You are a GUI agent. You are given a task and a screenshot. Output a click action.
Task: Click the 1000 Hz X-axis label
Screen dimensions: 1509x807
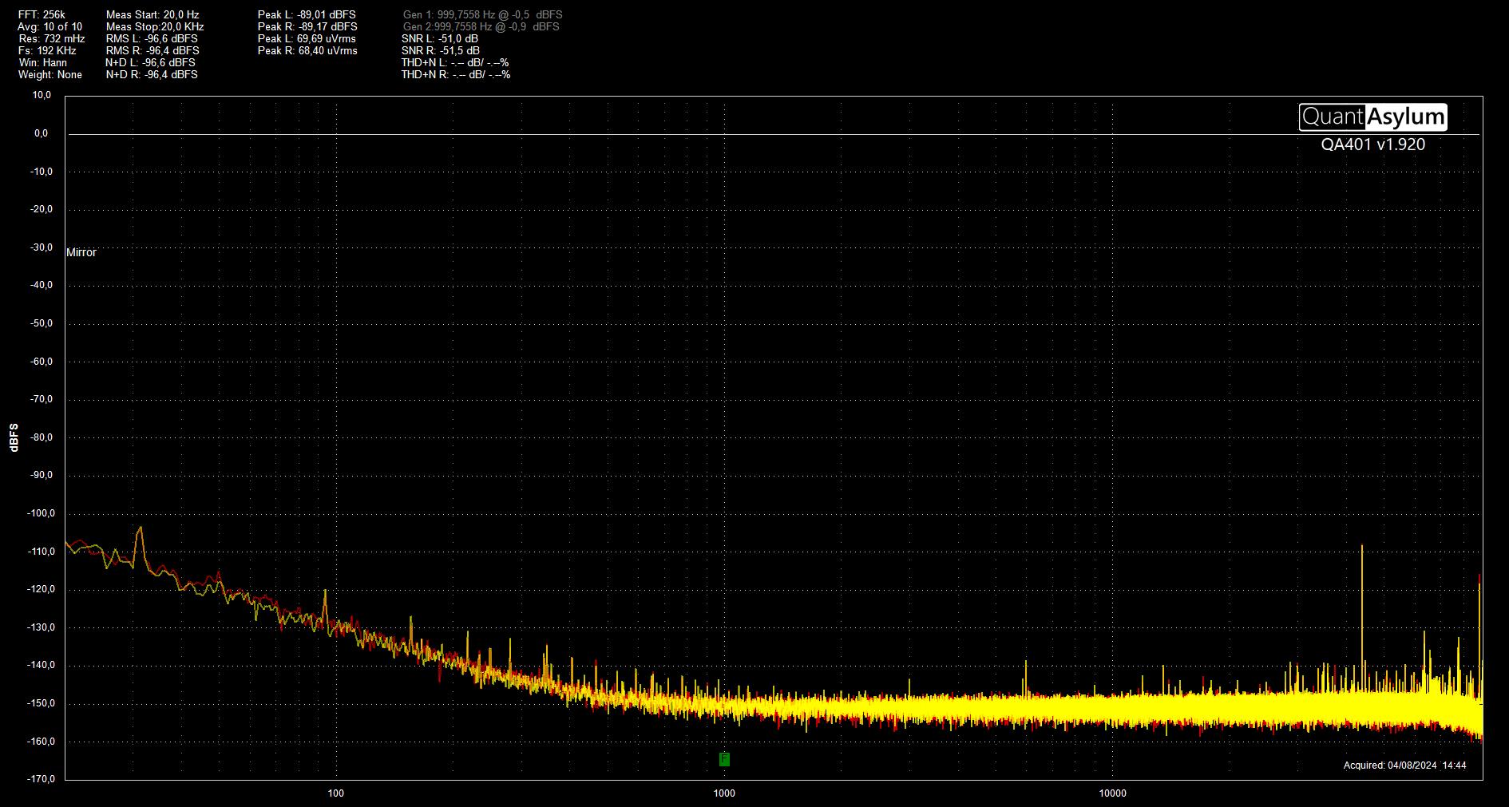pyautogui.click(x=724, y=793)
